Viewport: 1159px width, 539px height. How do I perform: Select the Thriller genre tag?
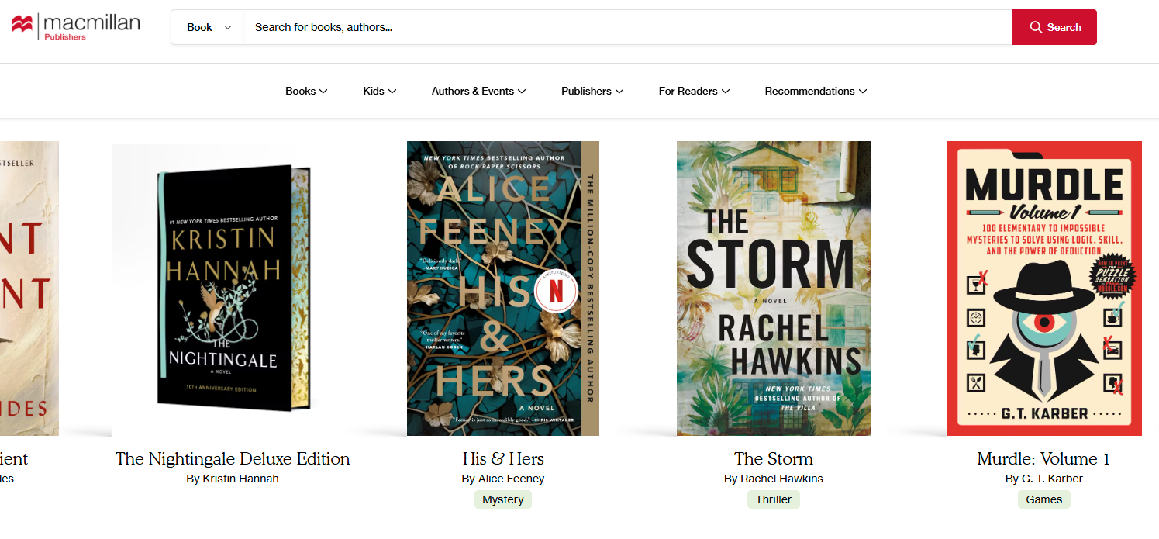click(773, 499)
